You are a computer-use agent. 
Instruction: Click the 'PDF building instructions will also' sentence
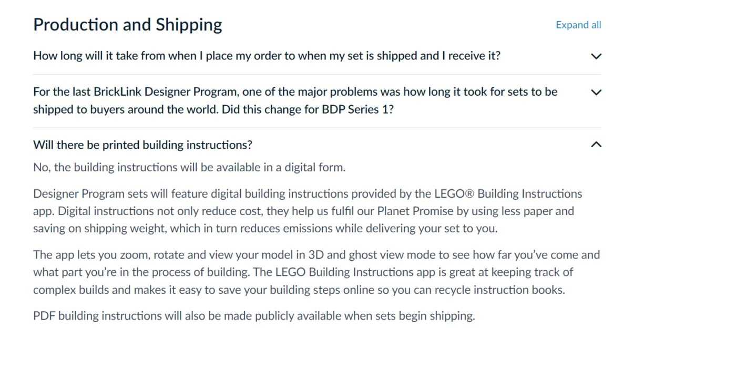click(x=254, y=316)
